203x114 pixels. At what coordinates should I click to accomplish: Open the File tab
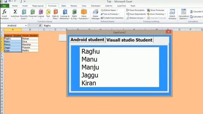click(4, 6)
